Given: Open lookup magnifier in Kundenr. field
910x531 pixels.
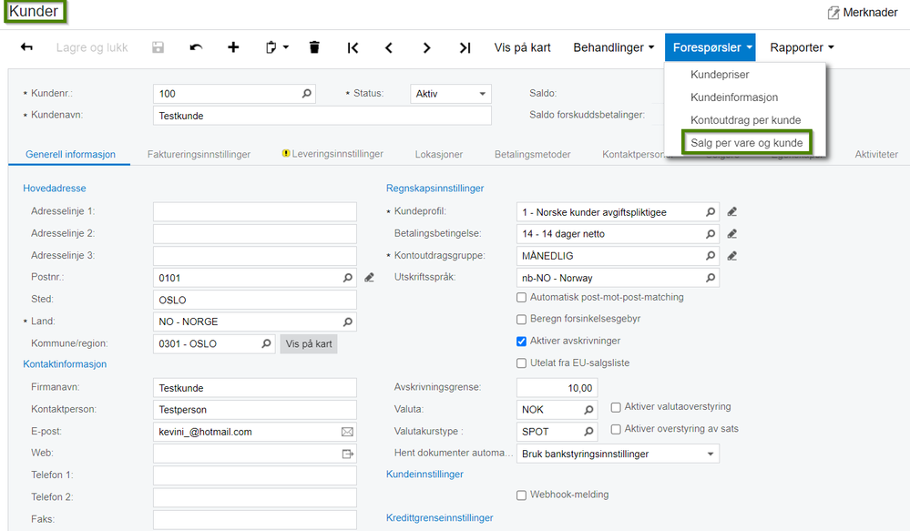Looking at the screenshot, I should coord(306,94).
